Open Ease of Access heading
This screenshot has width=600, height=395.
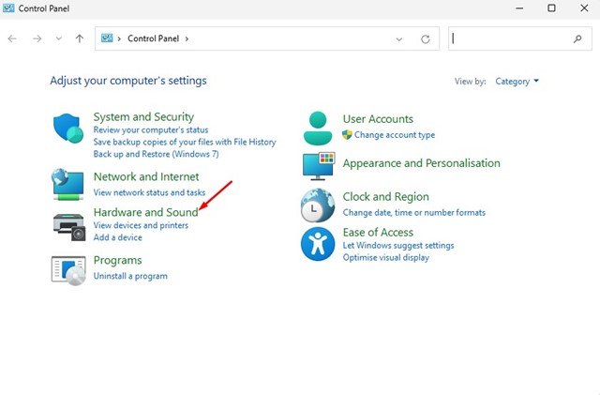(378, 232)
